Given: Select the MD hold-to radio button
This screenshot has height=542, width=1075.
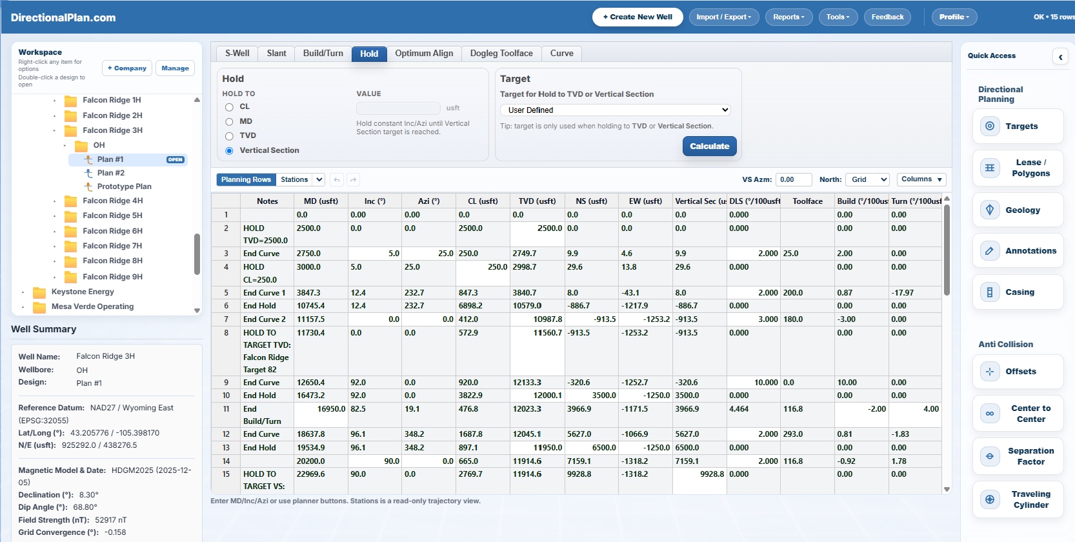Looking at the screenshot, I should (x=229, y=121).
